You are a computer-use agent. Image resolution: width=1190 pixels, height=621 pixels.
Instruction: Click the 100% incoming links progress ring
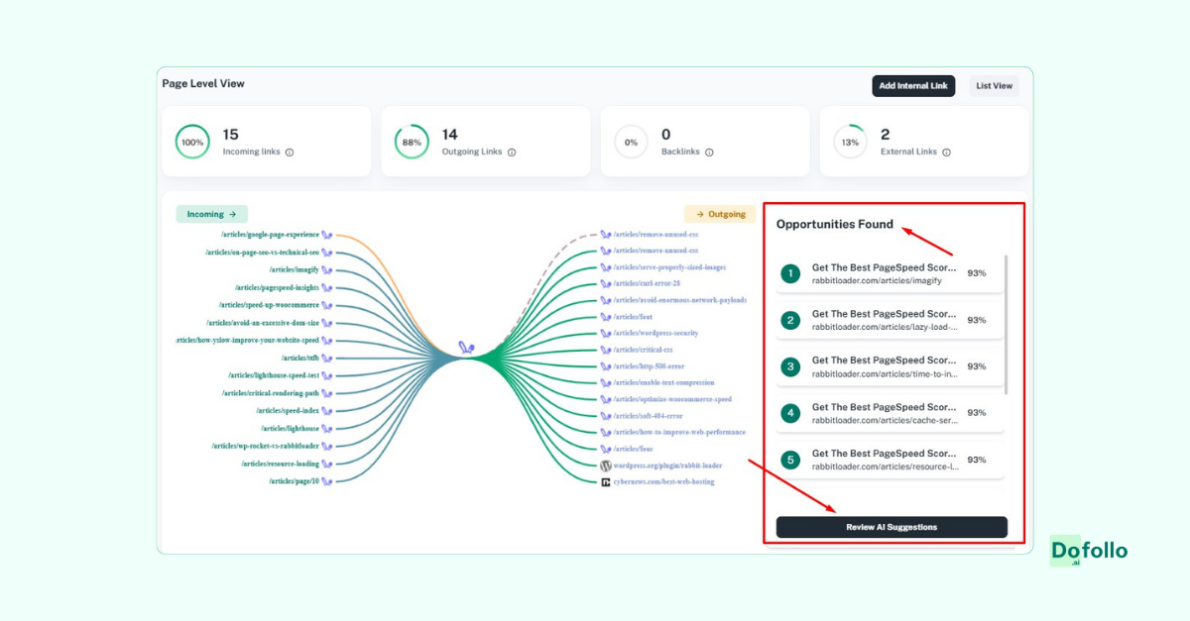(x=191, y=142)
